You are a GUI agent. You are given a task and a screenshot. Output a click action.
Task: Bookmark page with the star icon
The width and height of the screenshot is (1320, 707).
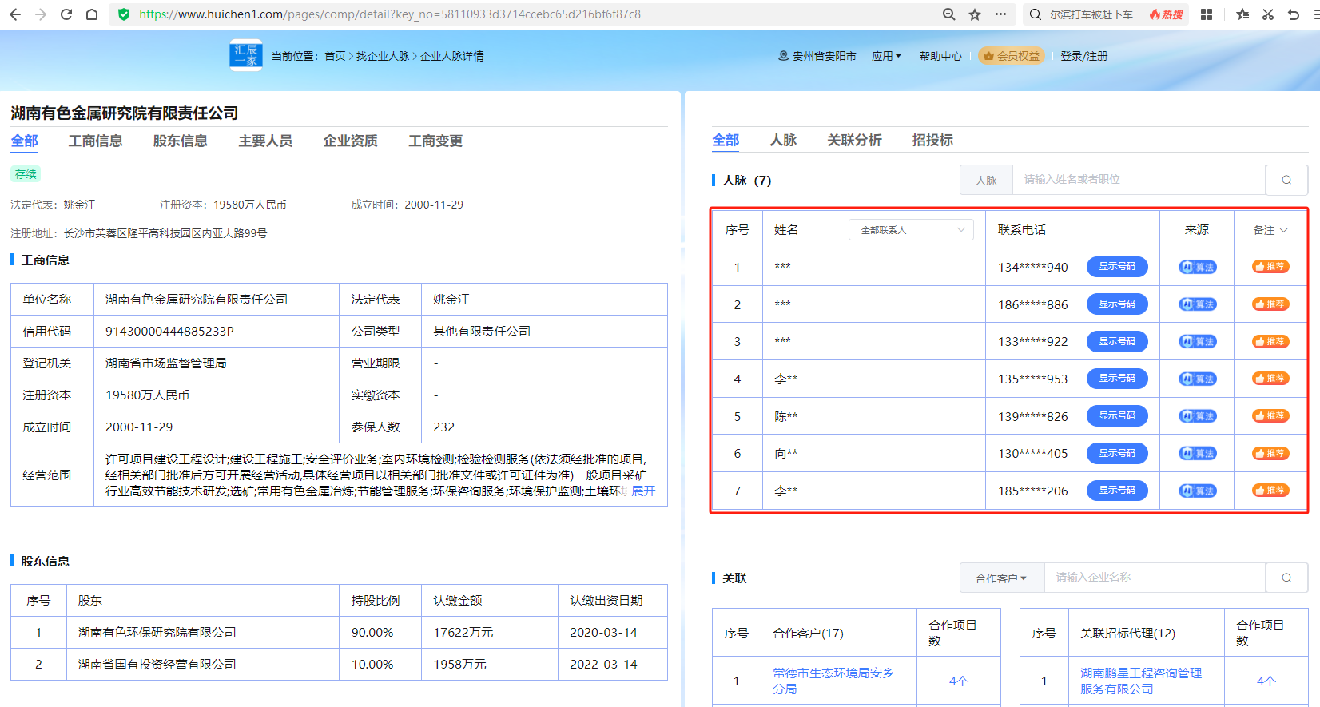(975, 14)
